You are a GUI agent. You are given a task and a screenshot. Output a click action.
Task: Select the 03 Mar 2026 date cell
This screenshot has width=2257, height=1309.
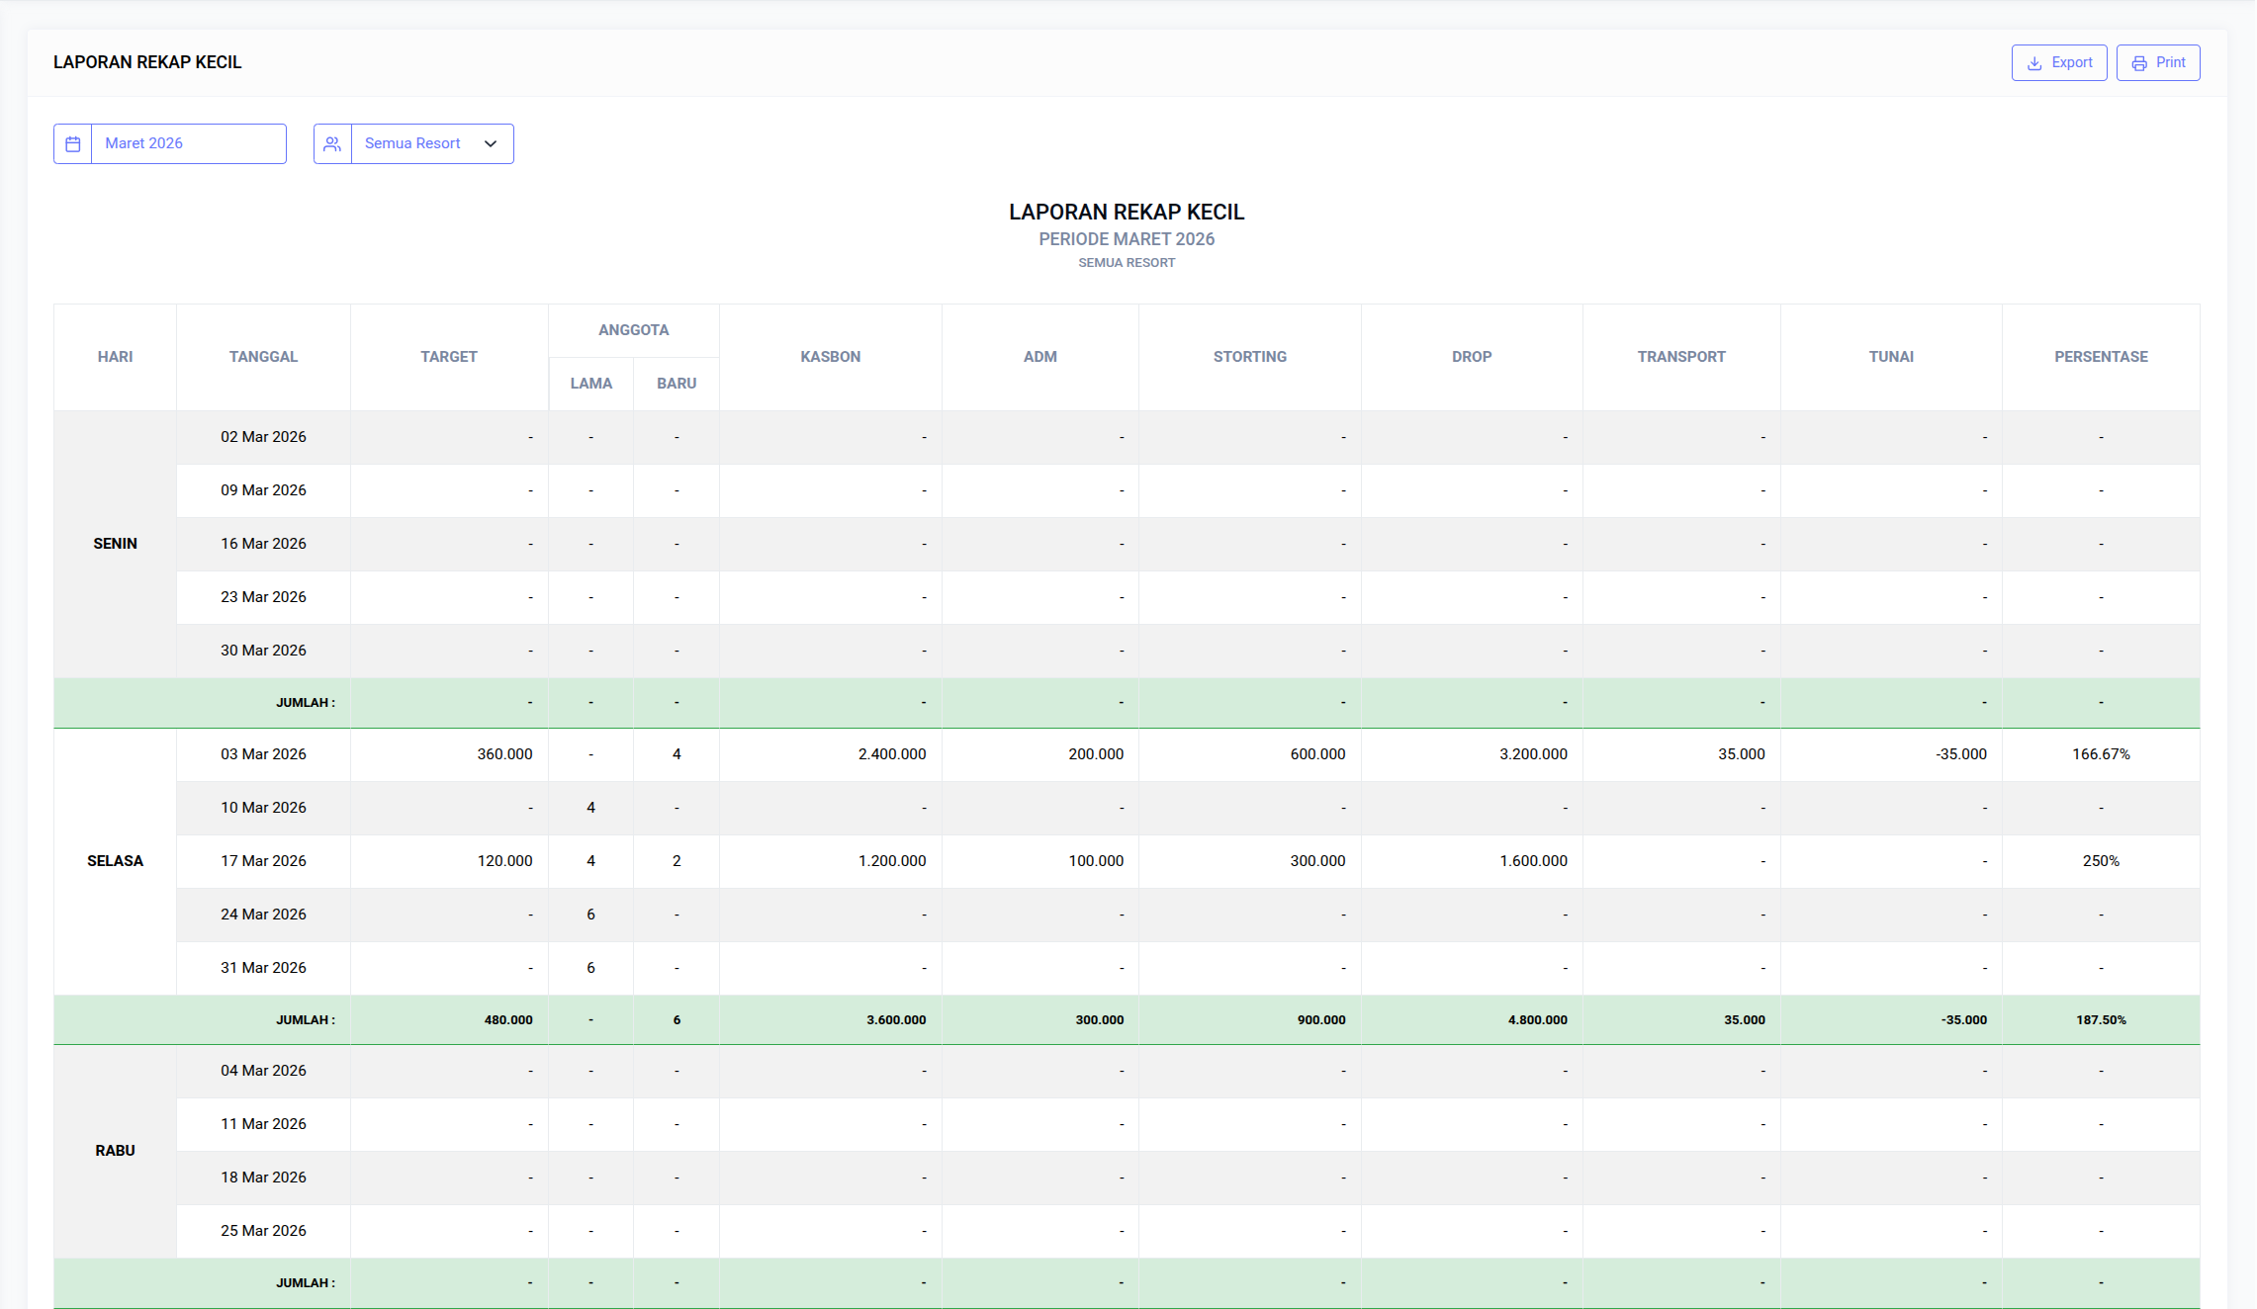point(263,754)
